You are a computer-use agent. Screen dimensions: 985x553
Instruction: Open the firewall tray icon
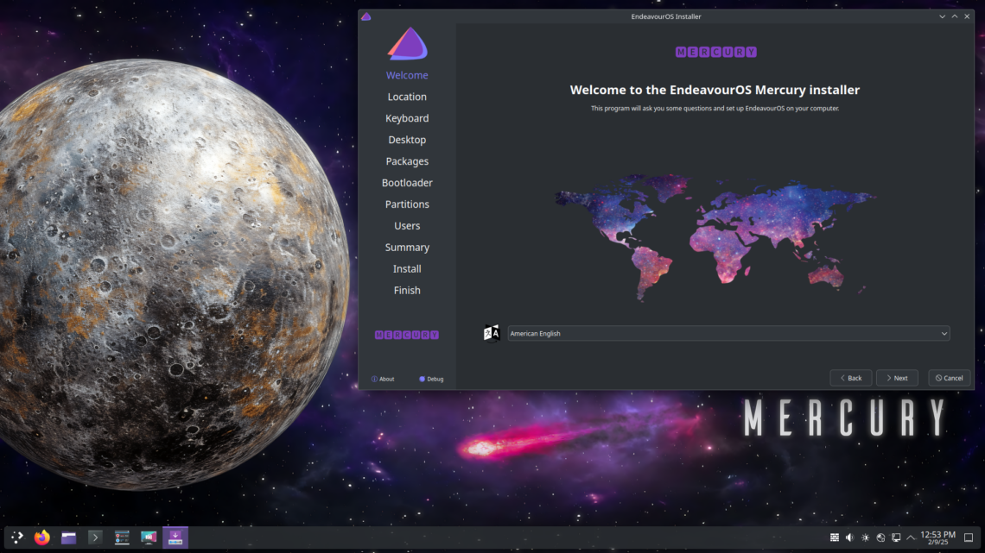click(835, 537)
